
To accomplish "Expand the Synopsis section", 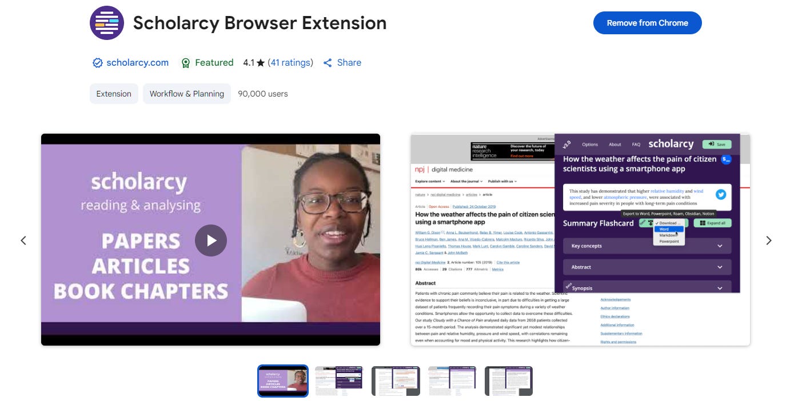I will (647, 287).
